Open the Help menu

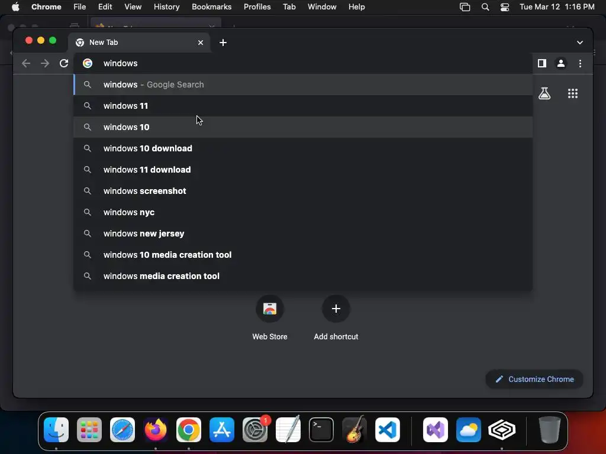click(356, 7)
